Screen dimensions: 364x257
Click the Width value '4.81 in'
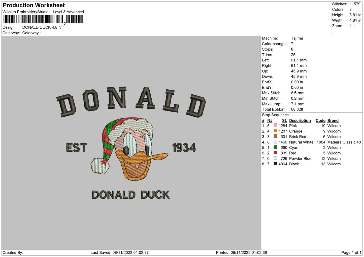(355, 20)
